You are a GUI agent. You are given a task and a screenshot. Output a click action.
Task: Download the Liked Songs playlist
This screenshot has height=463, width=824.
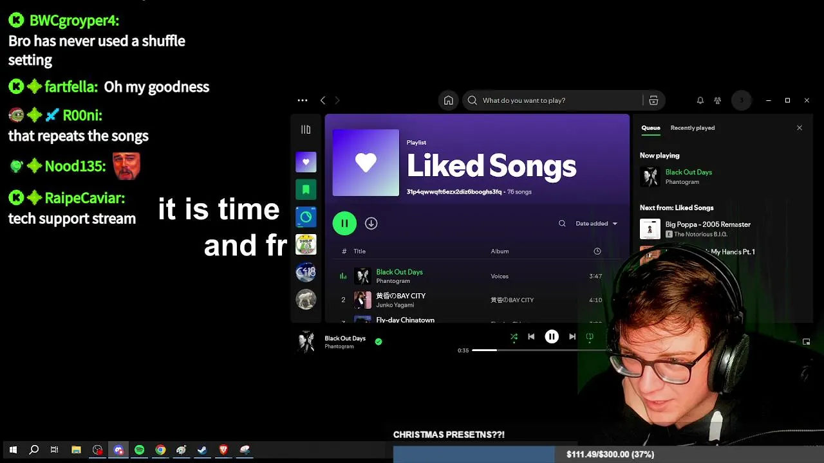tap(371, 223)
